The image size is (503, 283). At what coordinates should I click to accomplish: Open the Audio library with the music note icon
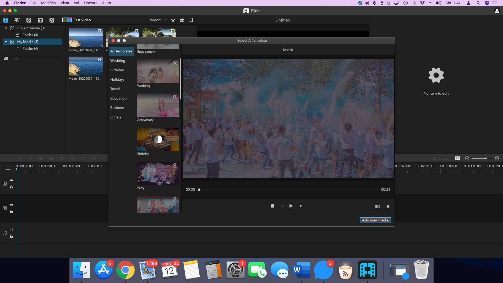coord(52,20)
